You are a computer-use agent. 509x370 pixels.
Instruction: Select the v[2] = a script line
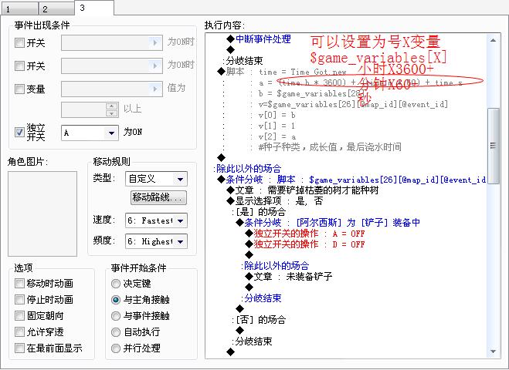(277, 136)
